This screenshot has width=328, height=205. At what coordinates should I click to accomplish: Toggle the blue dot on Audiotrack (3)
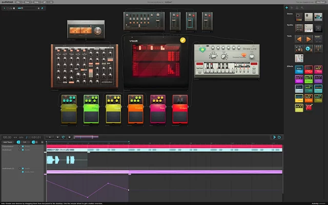point(23,169)
